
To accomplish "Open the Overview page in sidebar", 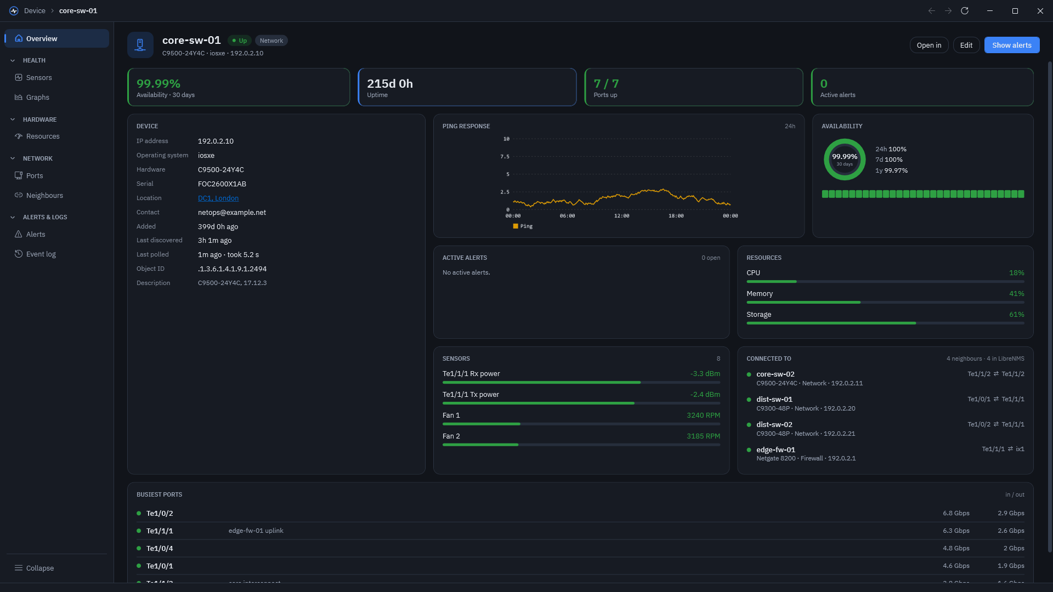I will pos(57,38).
